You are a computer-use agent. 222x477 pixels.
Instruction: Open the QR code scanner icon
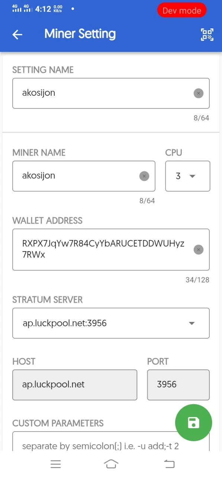point(207,35)
